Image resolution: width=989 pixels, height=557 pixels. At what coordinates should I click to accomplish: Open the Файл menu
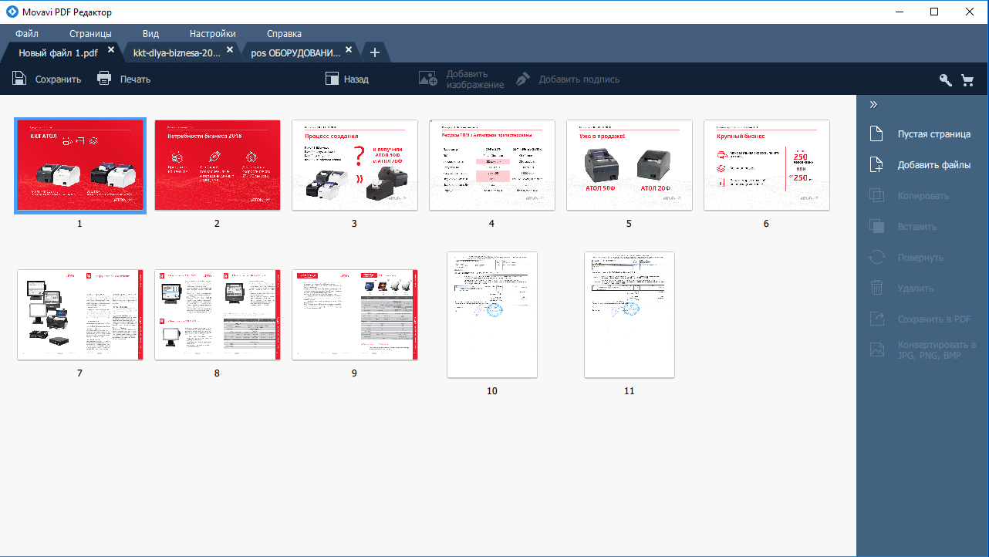pyautogui.click(x=27, y=33)
